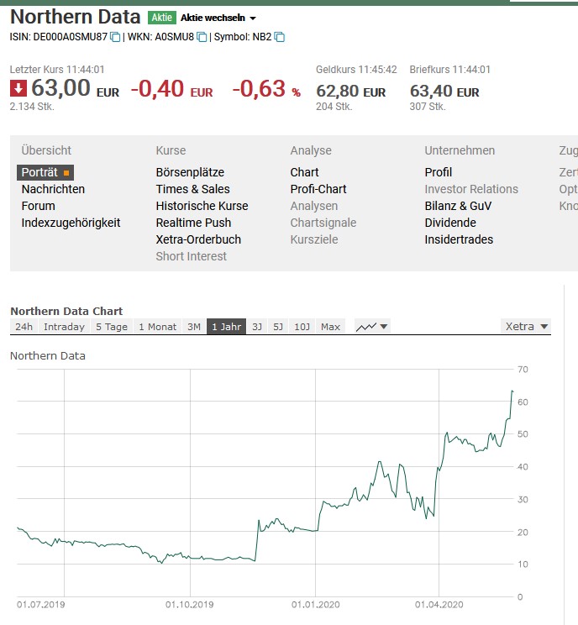Click the greyed Kursziele link
Screen dimensions: 578x625
pos(314,239)
